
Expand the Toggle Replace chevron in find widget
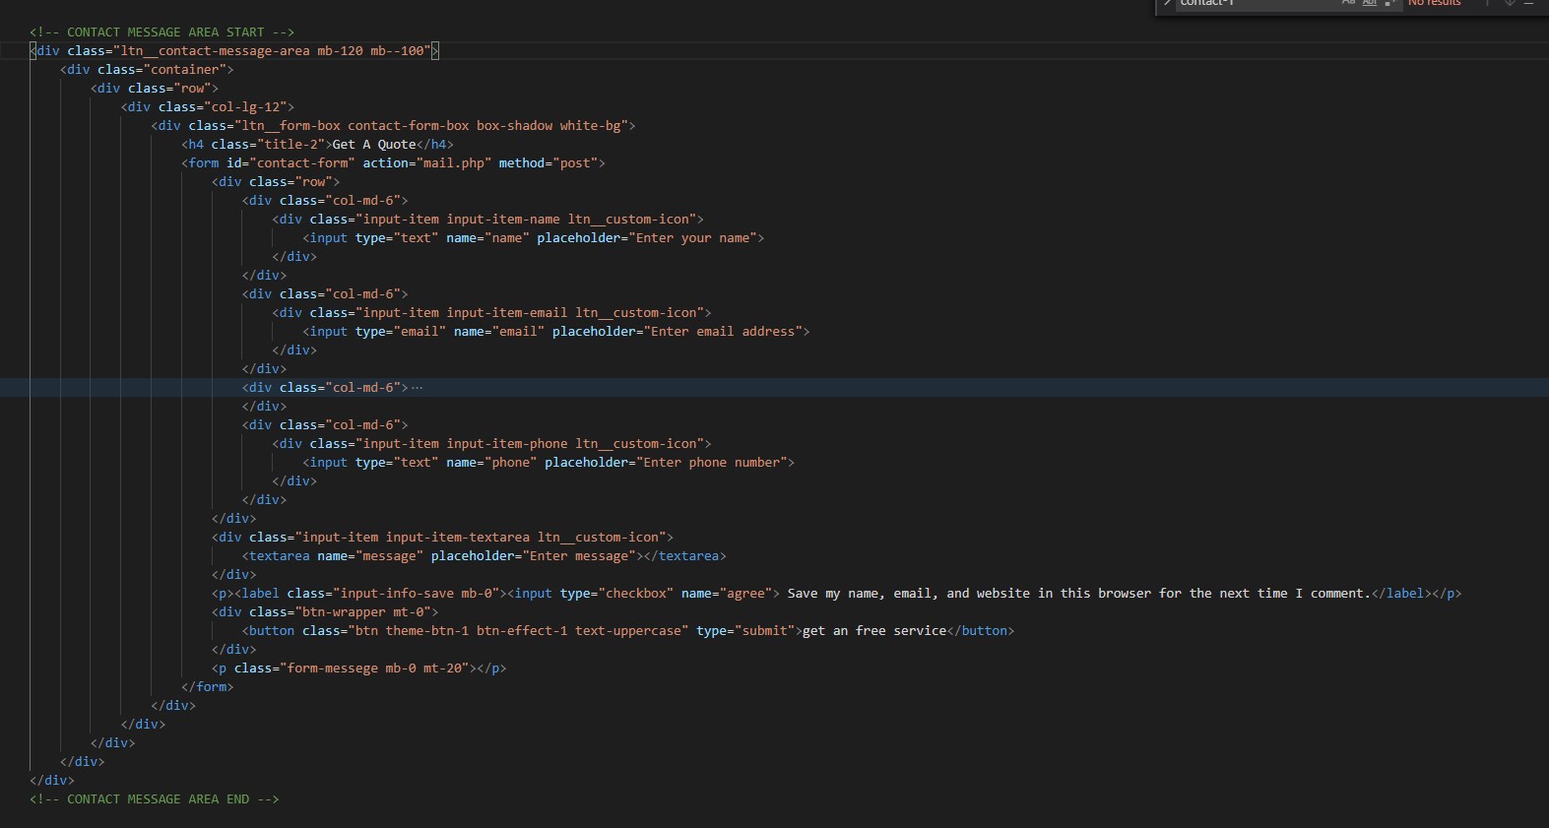click(x=1167, y=3)
